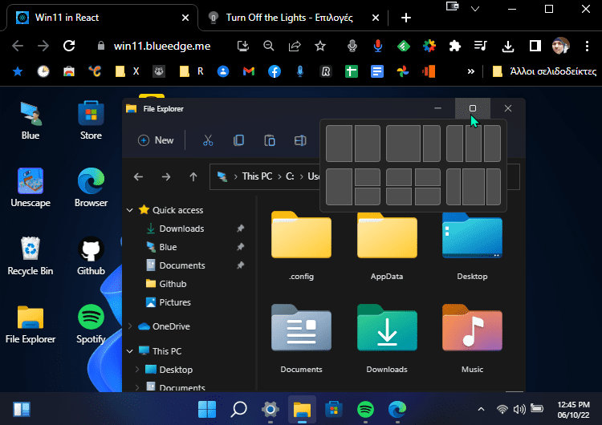Click the address bar URL field
This screenshot has height=425, width=602.
coord(162,46)
